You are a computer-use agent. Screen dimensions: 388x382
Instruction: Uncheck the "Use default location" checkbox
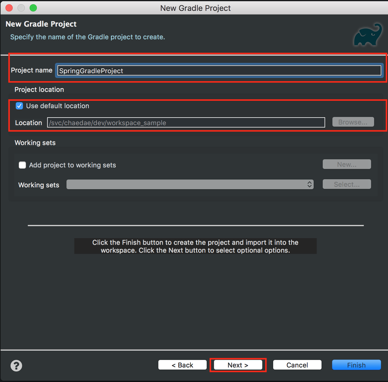pyautogui.click(x=19, y=106)
